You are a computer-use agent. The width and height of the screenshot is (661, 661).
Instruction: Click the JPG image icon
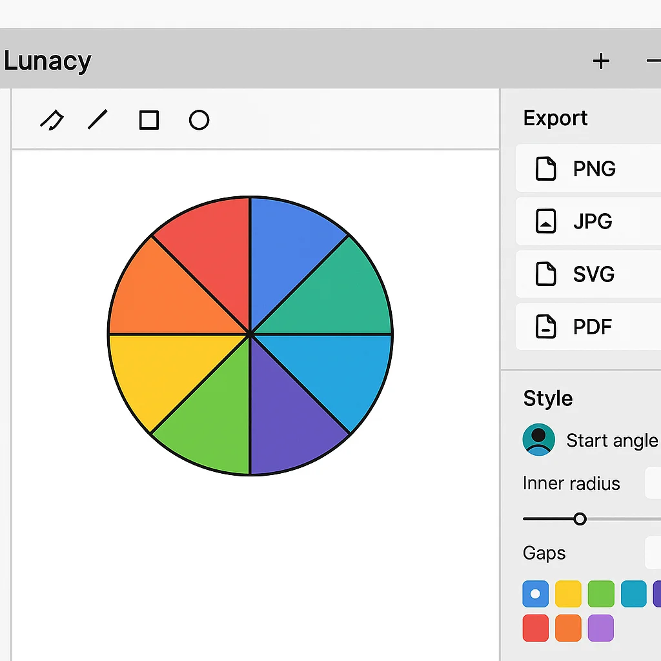click(x=545, y=221)
